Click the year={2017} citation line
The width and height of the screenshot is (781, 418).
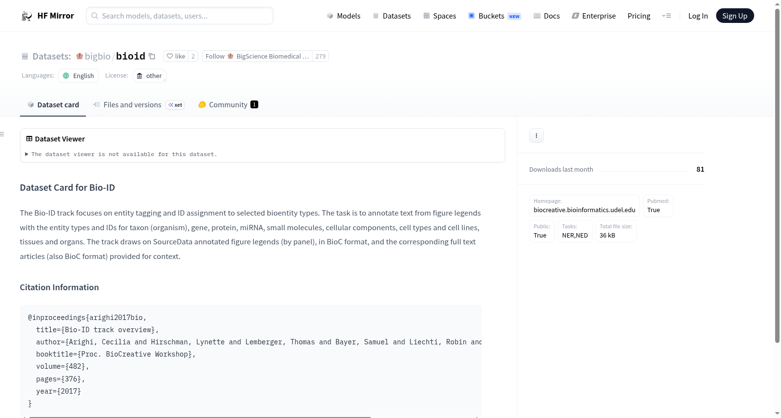pyautogui.click(x=59, y=391)
